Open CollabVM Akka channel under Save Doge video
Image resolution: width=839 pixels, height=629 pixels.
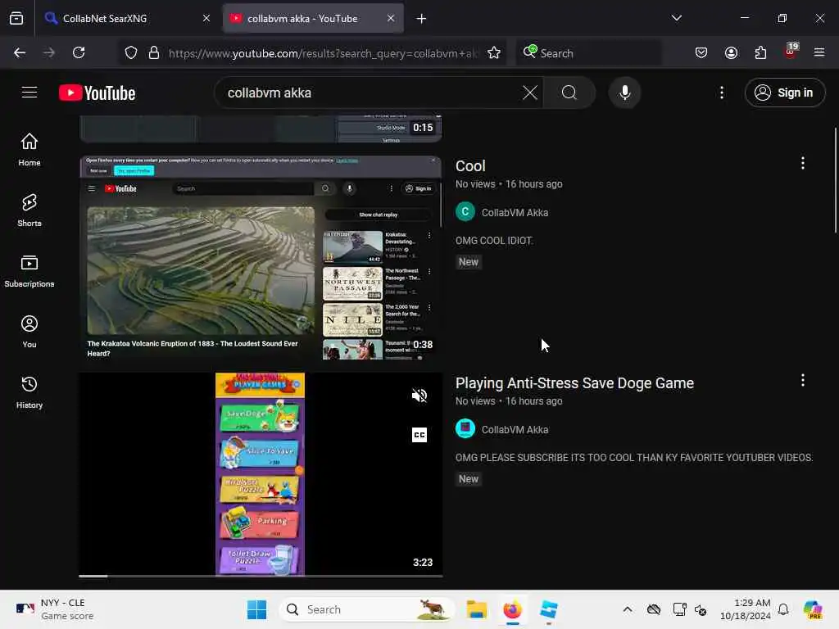(x=515, y=429)
